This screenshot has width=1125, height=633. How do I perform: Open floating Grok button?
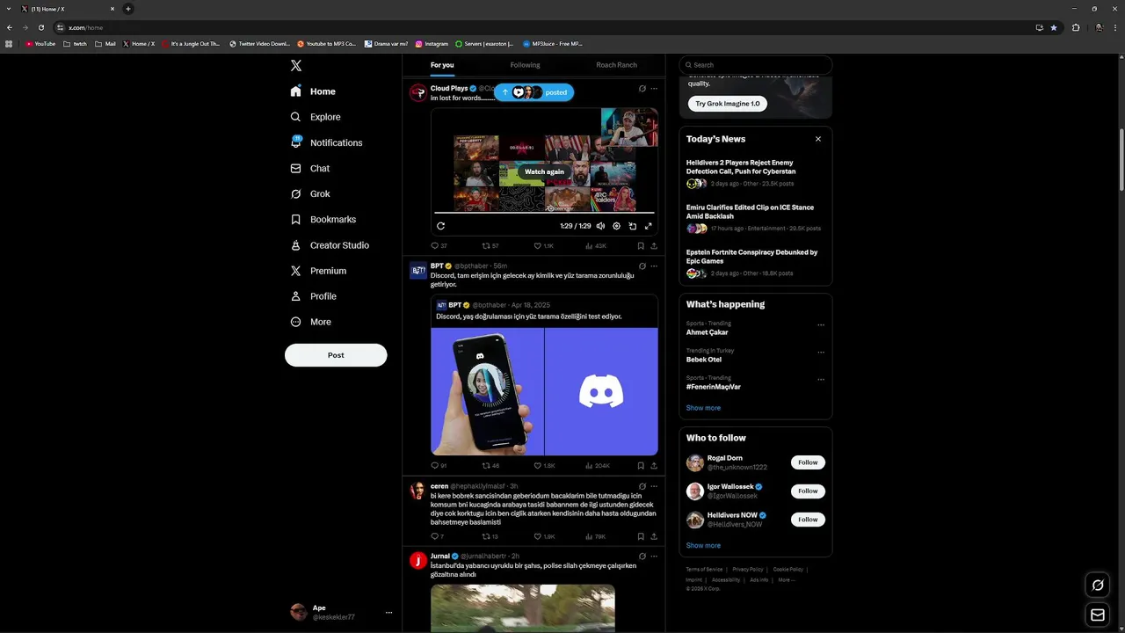point(1097,585)
